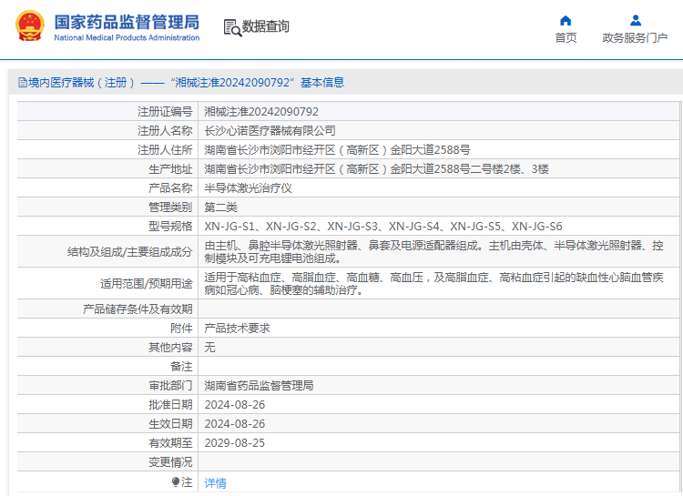Click structure description starting 由主机
Screen dimensions: 683x496
(433, 252)
